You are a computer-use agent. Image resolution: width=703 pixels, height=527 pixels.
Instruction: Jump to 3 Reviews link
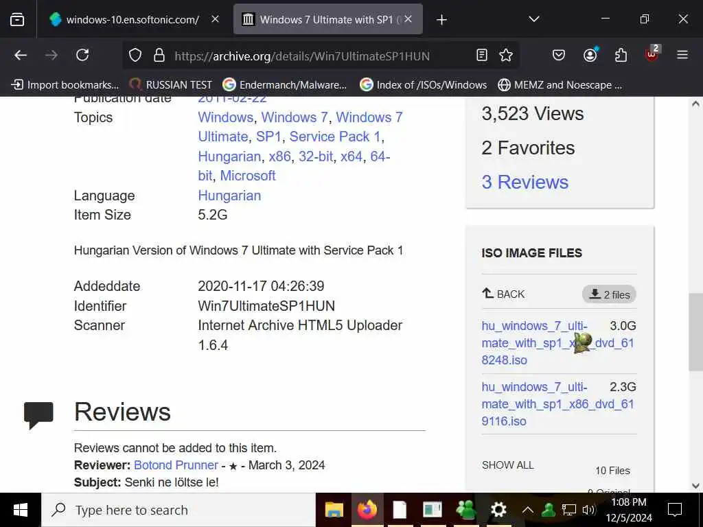(525, 183)
